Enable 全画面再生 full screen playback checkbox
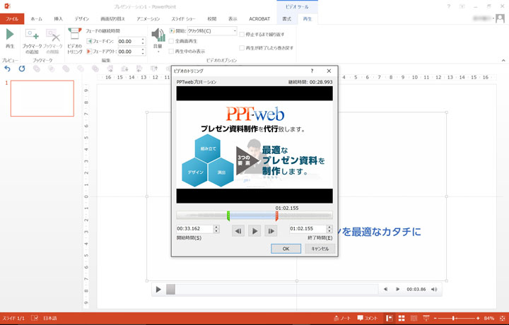509x325 pixels. coord(172,41)
